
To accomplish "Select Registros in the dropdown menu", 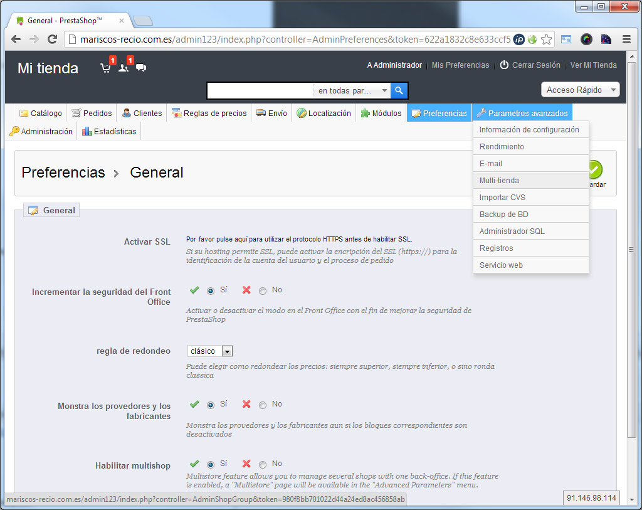I will tap(531, 248).
